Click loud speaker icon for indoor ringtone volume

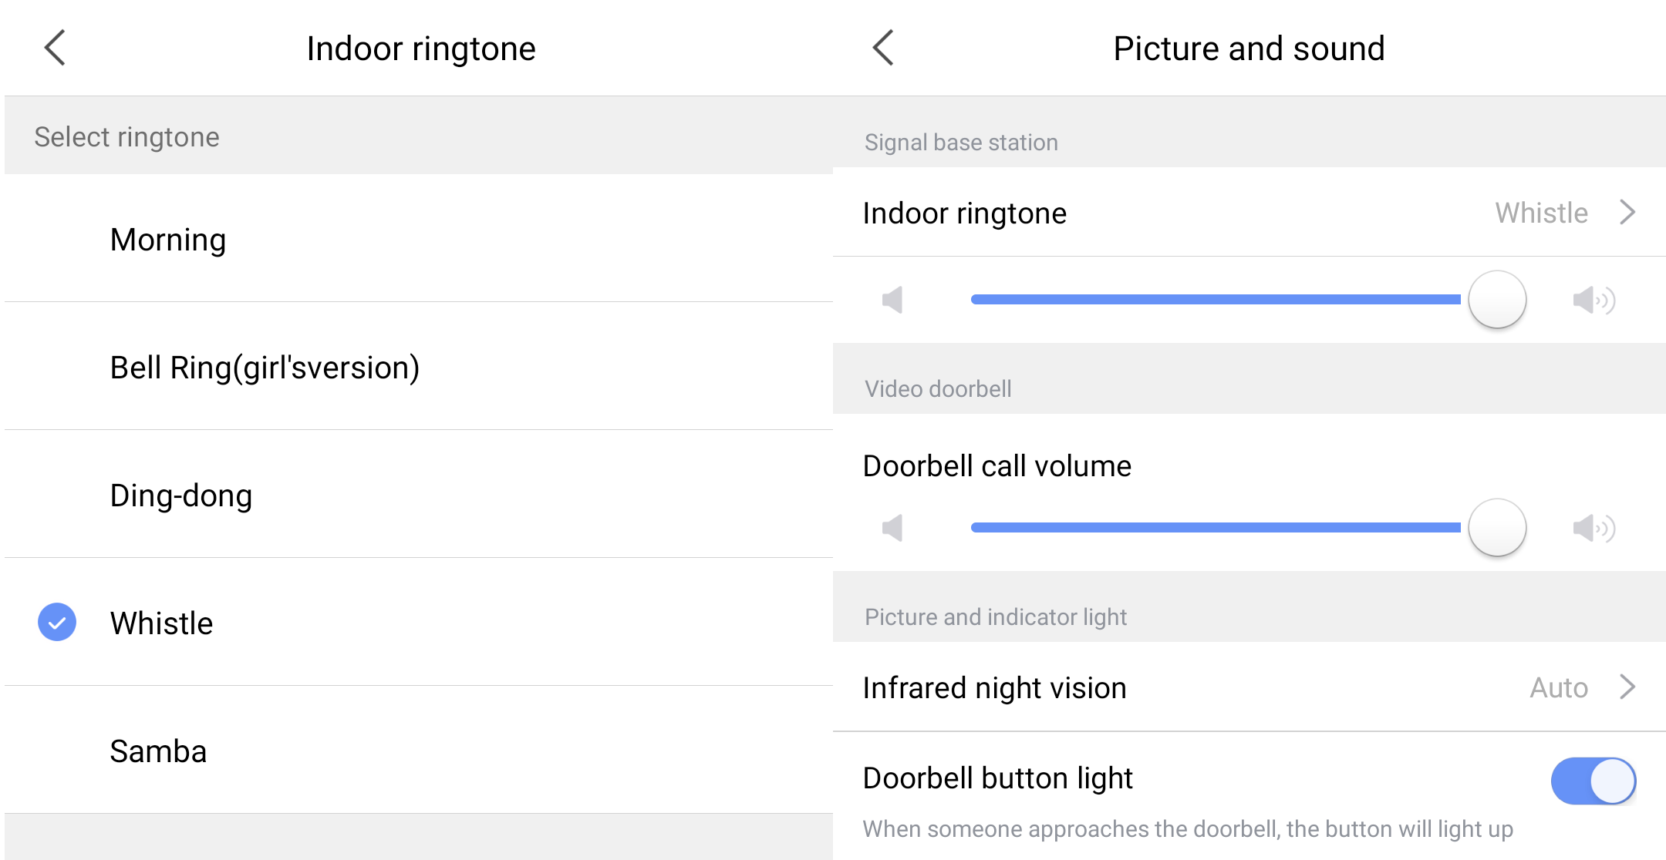1593,300
